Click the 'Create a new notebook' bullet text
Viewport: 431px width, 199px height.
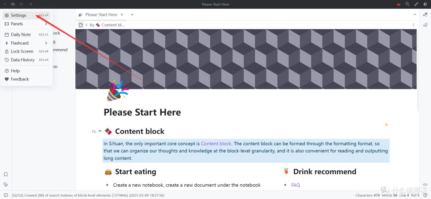187,185
